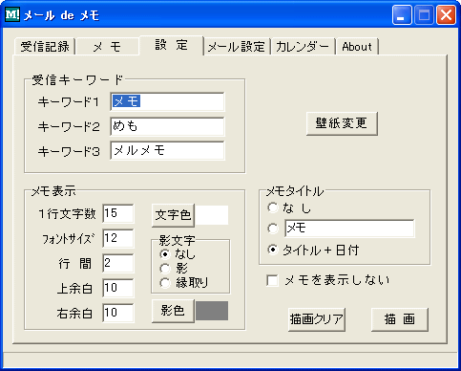
Task: Open the カレンダー tab
Action: tap(303, 47)
